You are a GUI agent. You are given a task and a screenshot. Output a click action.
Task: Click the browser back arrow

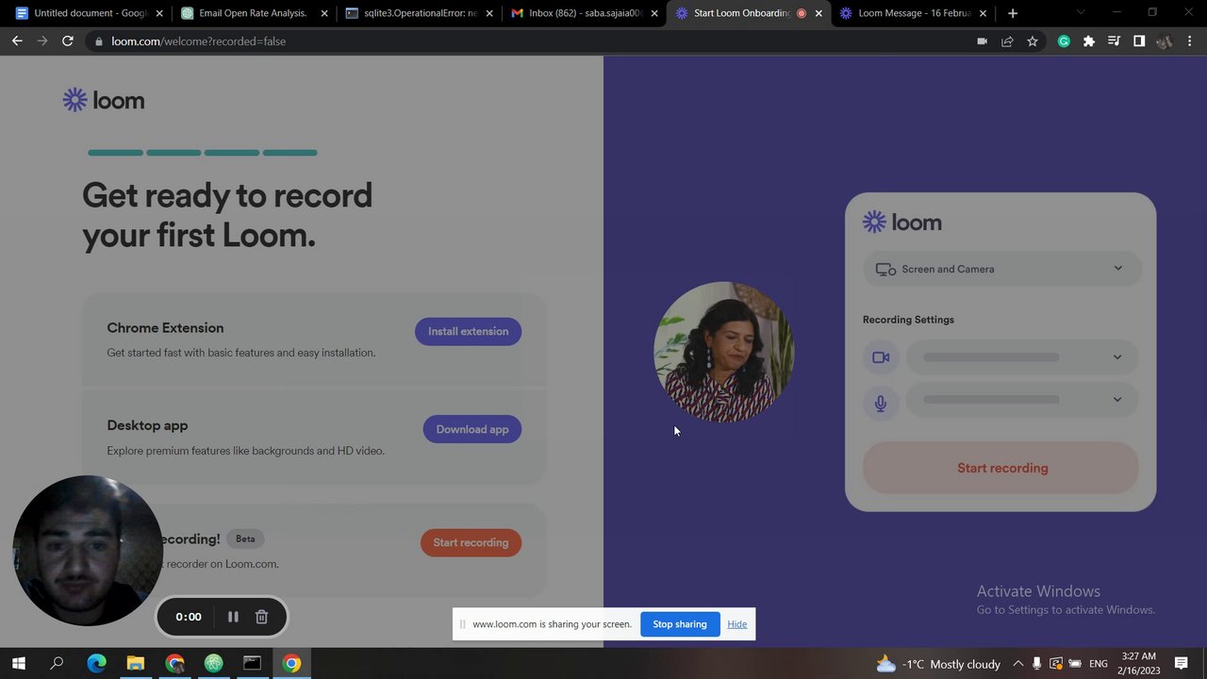(x=17, y=41)
